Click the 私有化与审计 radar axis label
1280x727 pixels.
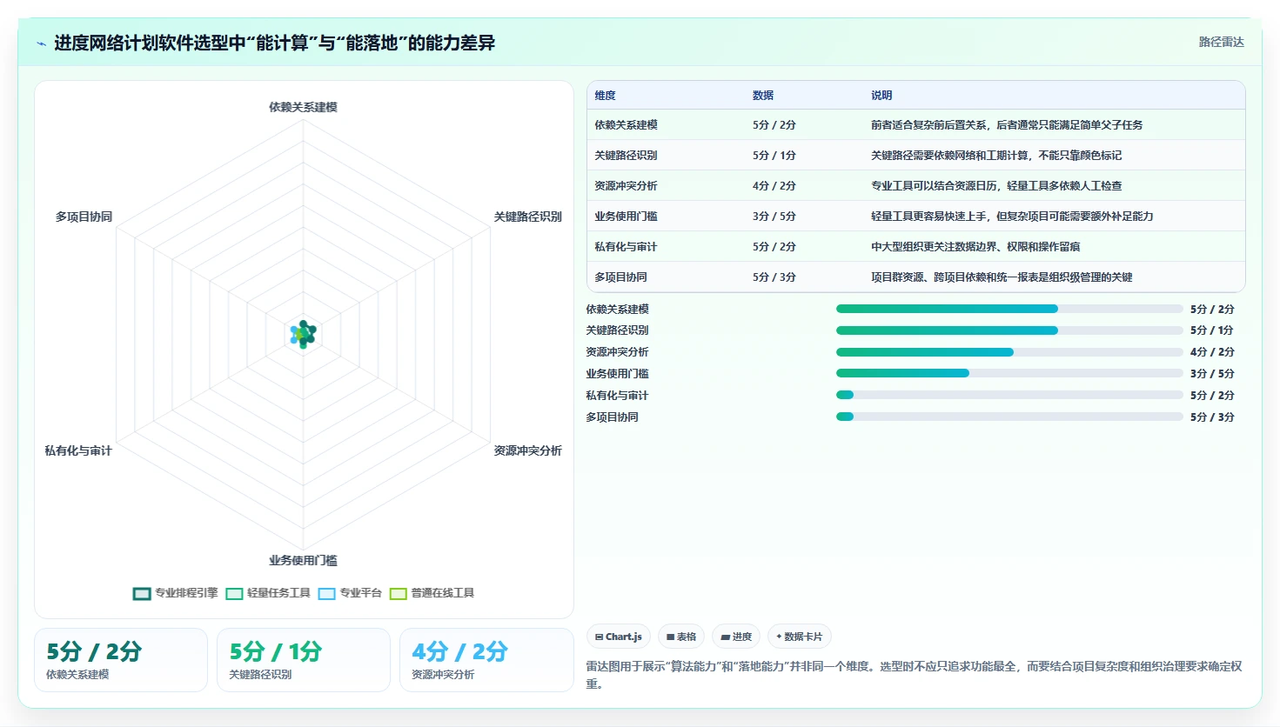pyautogui.click(x=78, y=450)
